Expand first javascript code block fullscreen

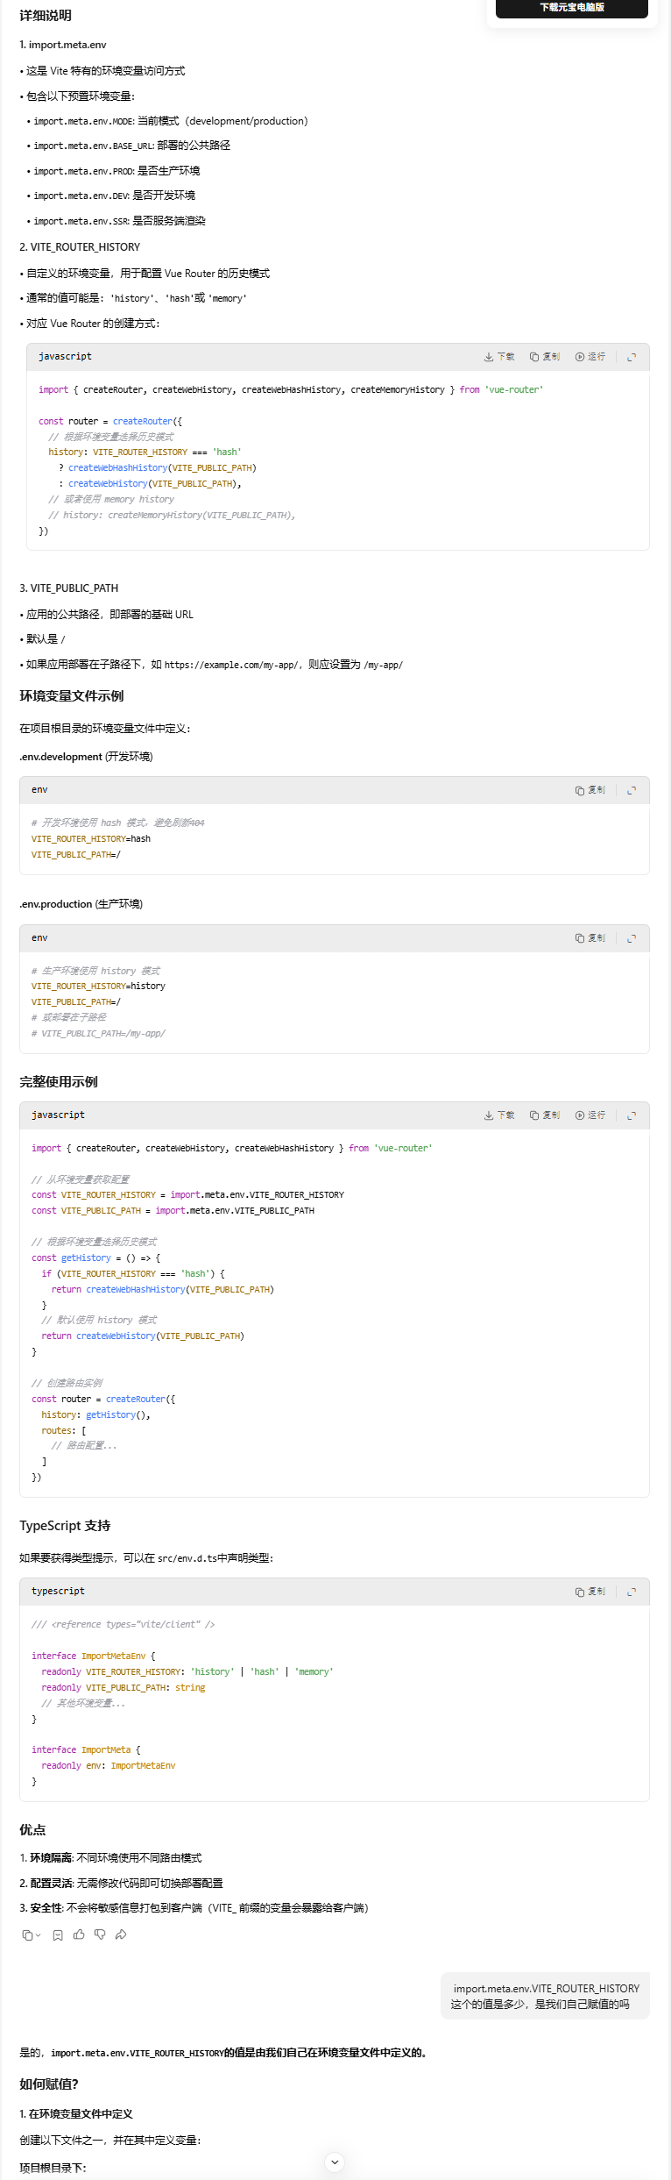[x=632, y=357]
